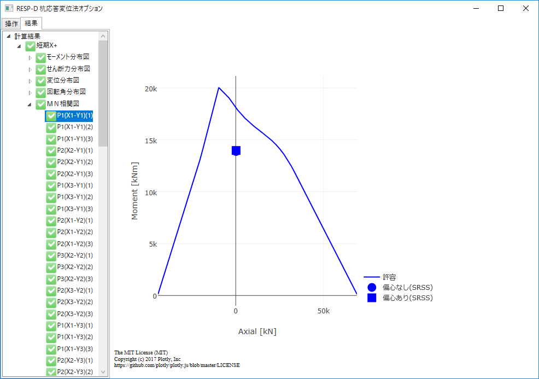The width and height of the screenshot is (539, 379).
Task: Select the P1(X1-Y3)(3) tree item
Action: point(75,349)
